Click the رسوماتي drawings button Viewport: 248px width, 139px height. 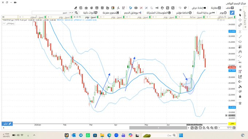(x=9, y=23)
